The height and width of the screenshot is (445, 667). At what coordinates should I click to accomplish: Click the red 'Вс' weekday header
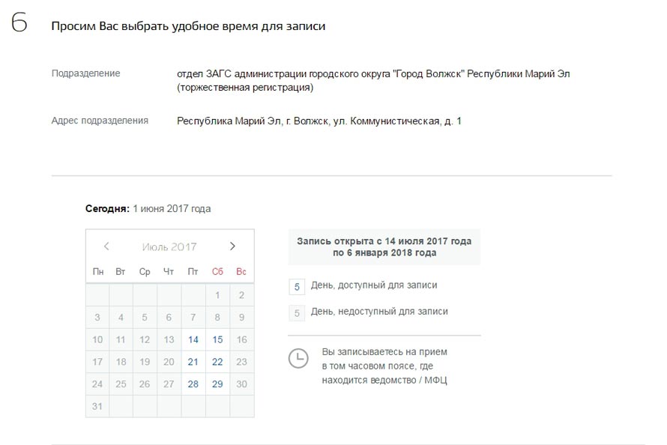pyautogui.click(x=241, y=272)
